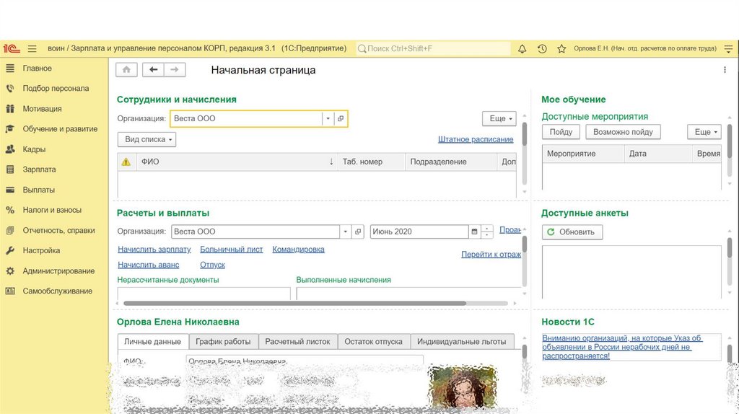The image size is (739, 414).
Task: Go back with the left arrow
Action: (x=153, y=70)
